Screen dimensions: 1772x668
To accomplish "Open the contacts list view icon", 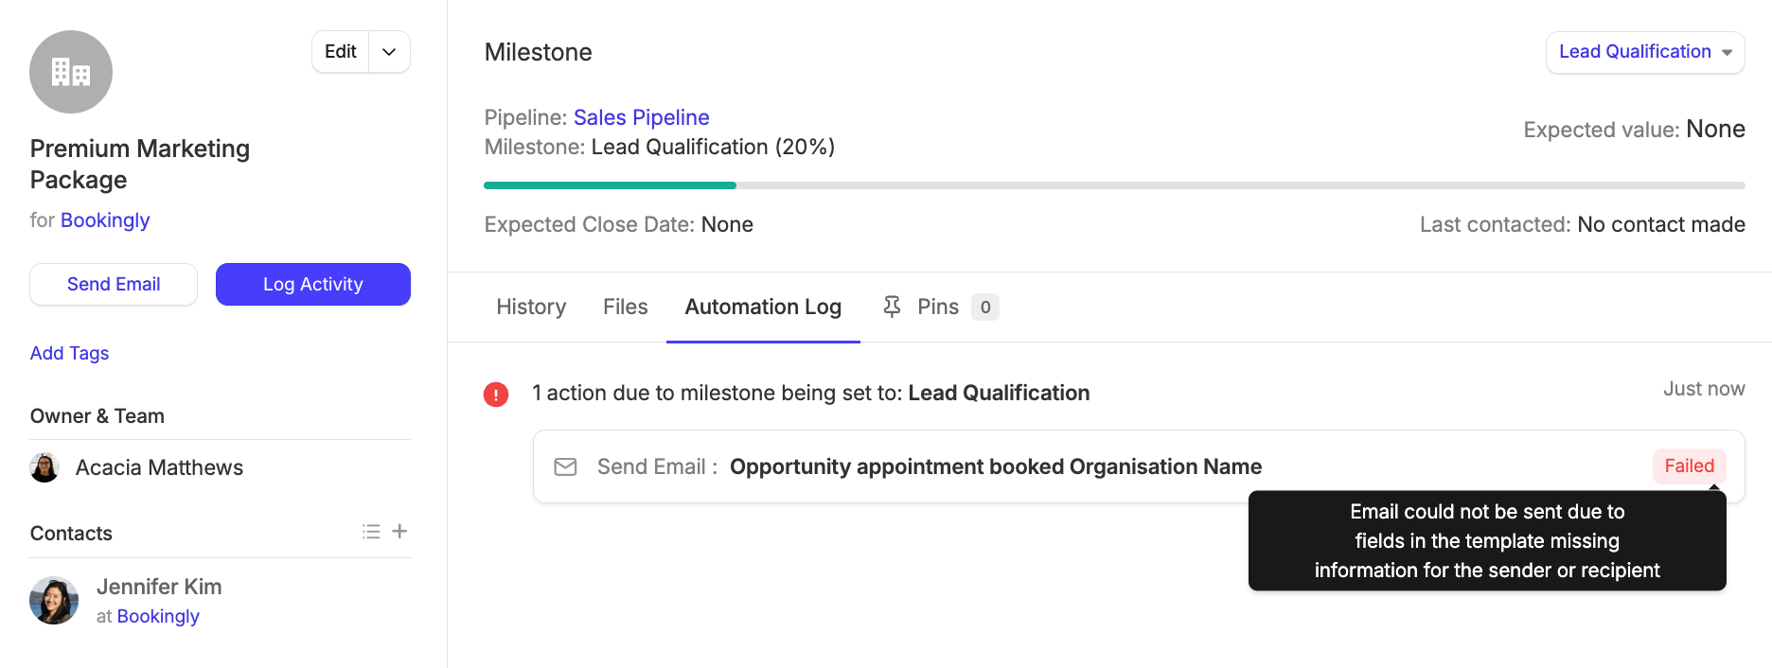I will 371,532.
